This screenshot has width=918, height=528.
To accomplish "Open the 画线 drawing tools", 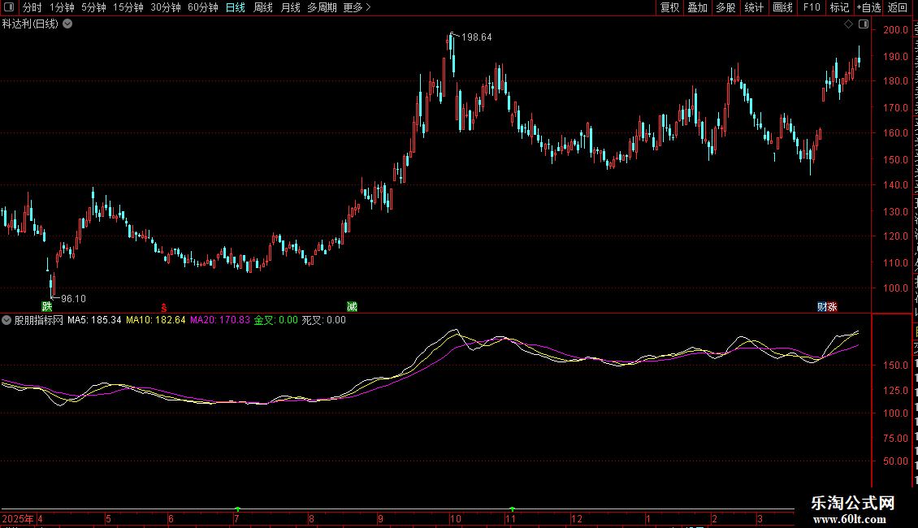I will pos(783,7).
